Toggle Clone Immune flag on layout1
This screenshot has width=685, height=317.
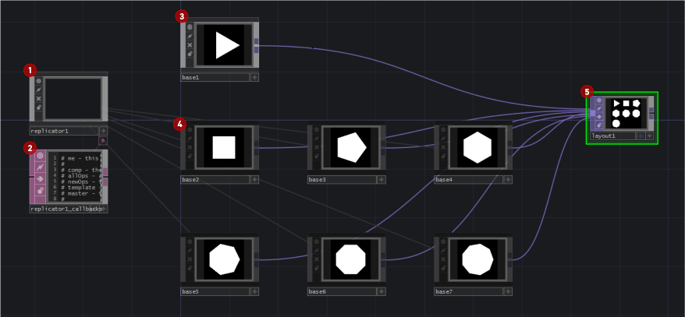599,108
